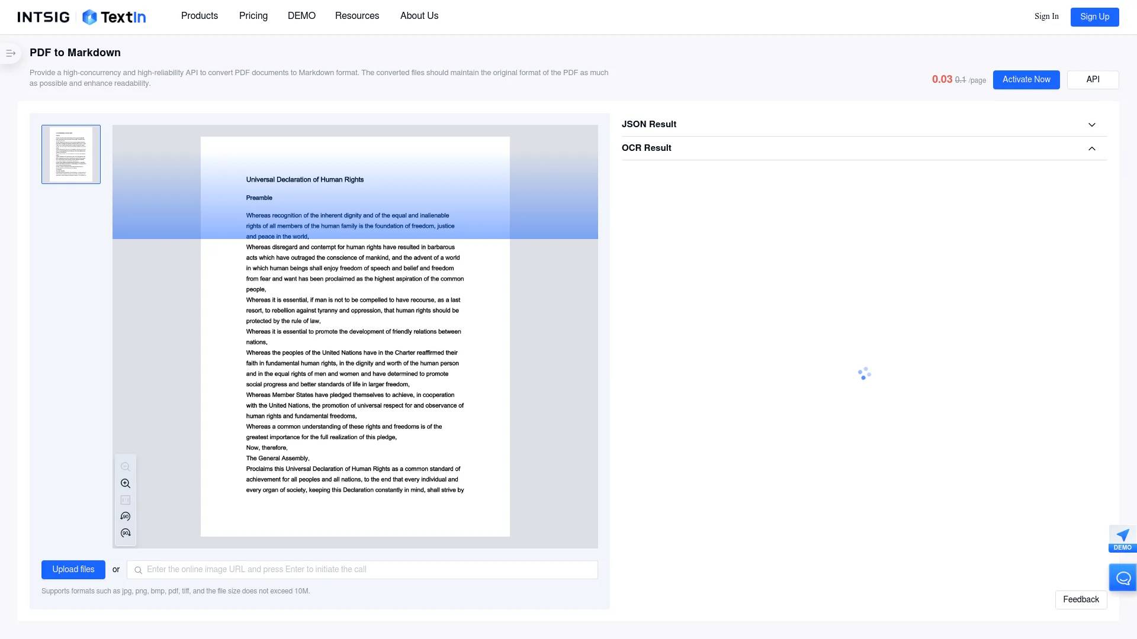Click the sidebar toggle menu icon

[12, 52]
